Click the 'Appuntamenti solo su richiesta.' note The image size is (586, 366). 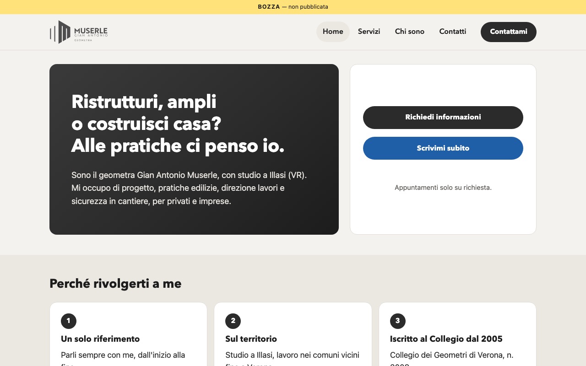pyautogui.click(x=443, y=188)
